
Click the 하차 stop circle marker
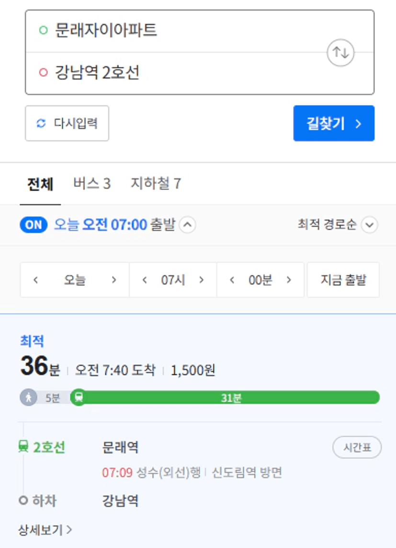(23, 501)
